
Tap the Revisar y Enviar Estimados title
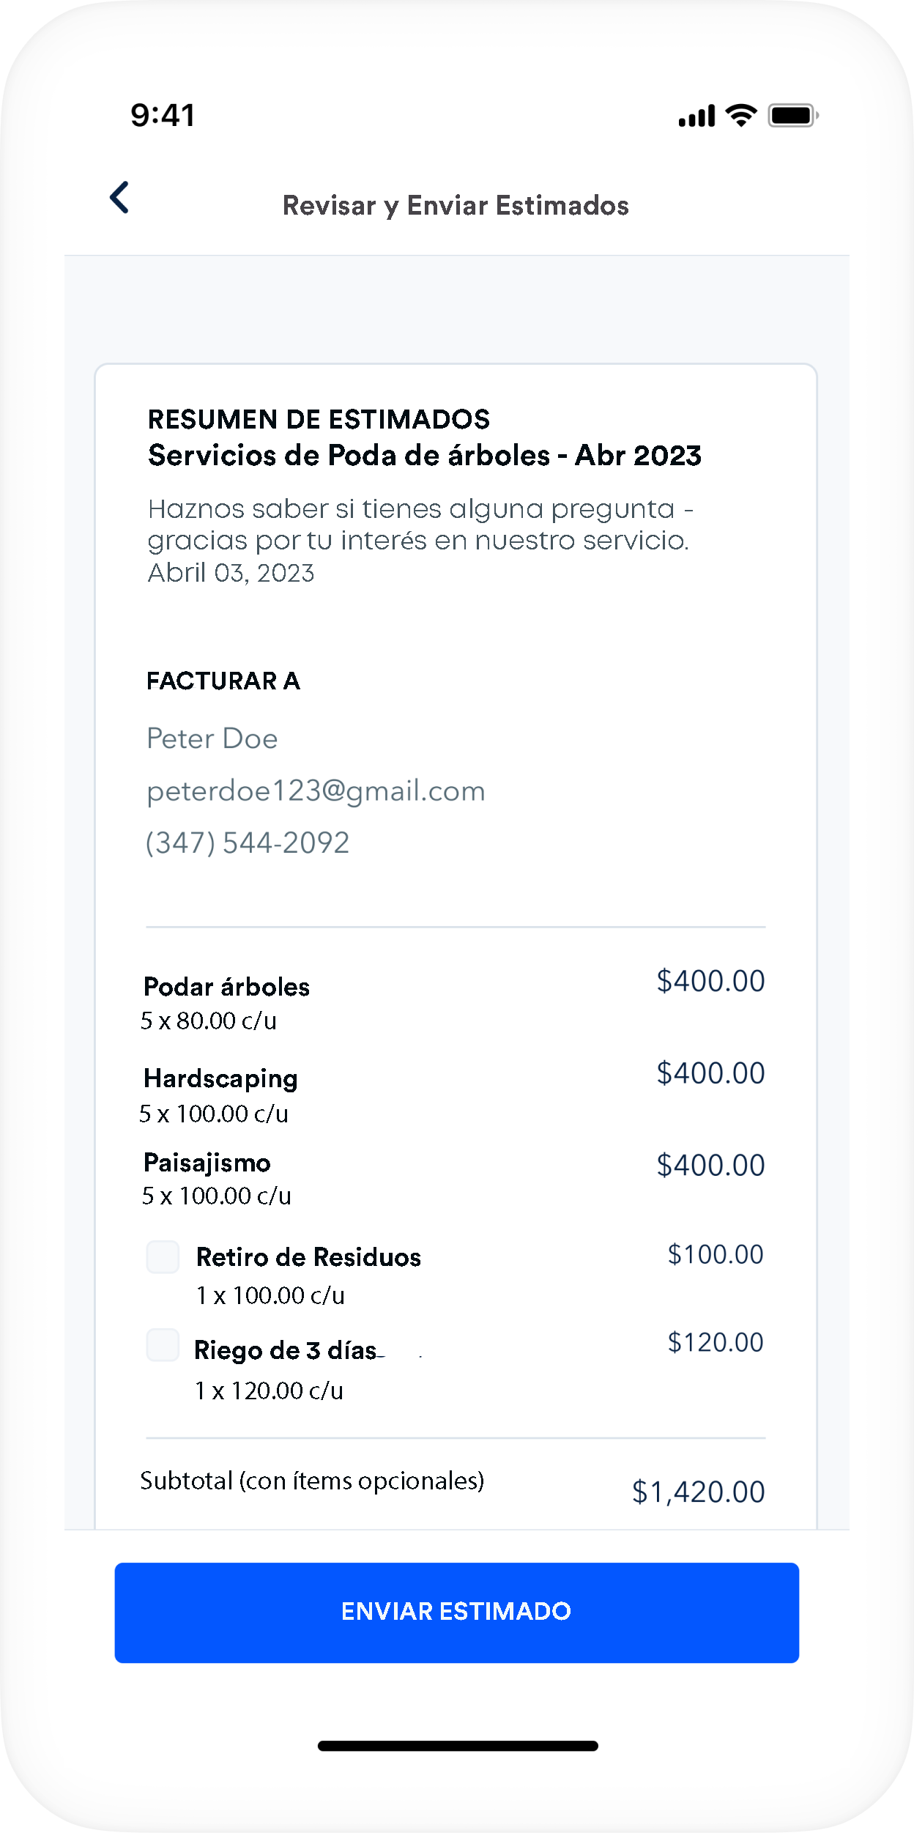tap(456, 206)
